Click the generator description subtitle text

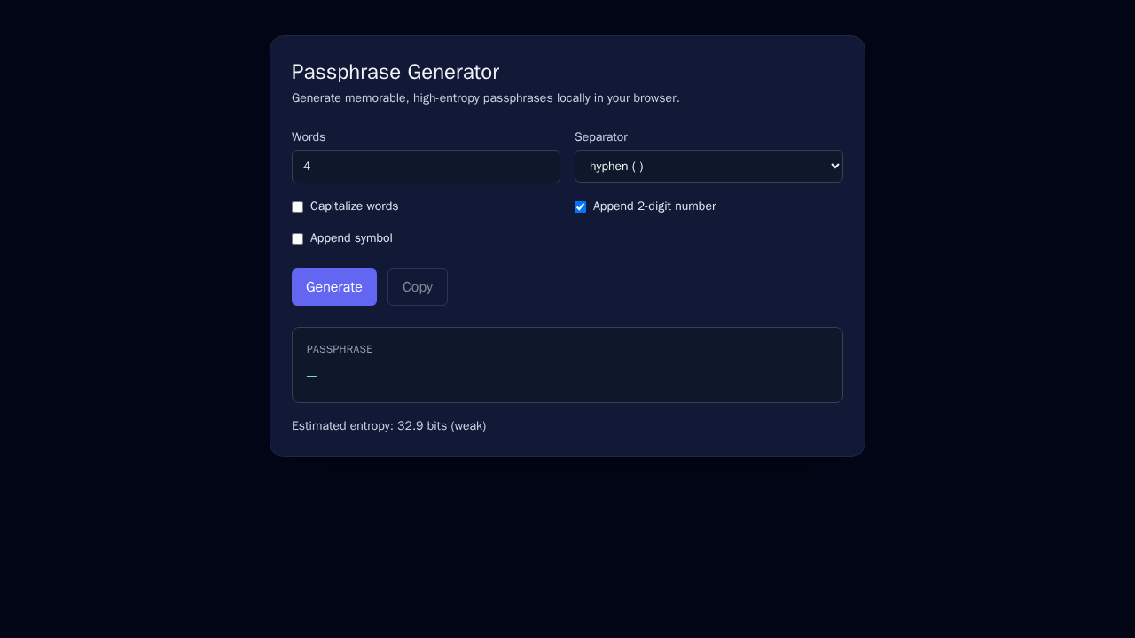click(485, 98)
